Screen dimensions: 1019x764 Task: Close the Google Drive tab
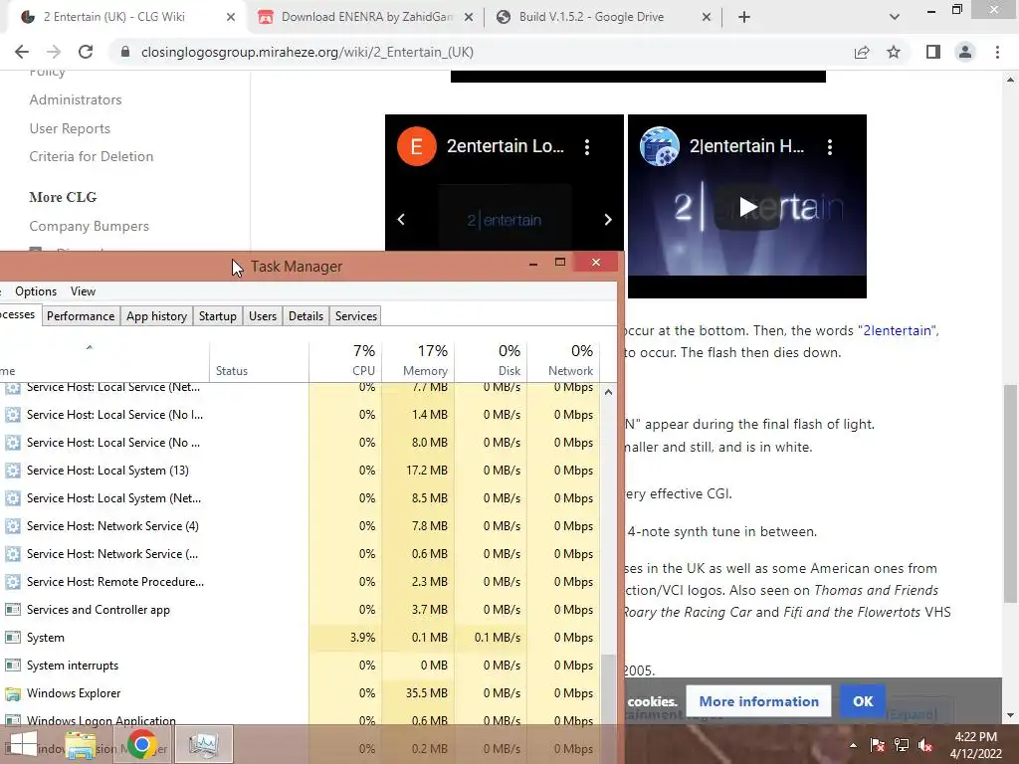pyautogui.click(x=707, y=17)
